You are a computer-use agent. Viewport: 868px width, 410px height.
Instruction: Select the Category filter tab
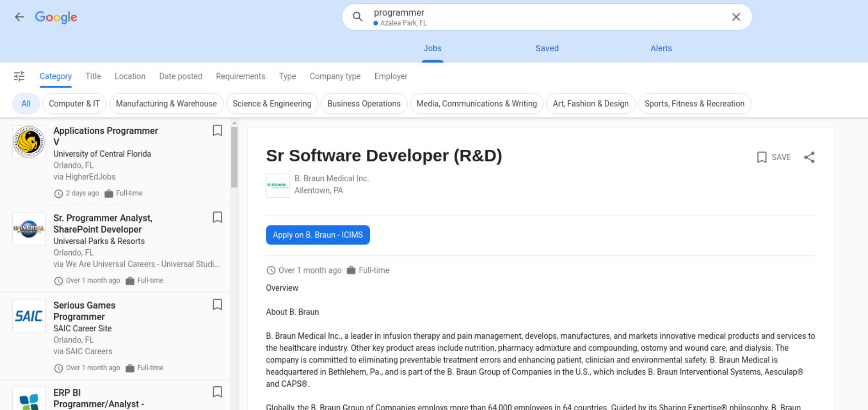56,76
